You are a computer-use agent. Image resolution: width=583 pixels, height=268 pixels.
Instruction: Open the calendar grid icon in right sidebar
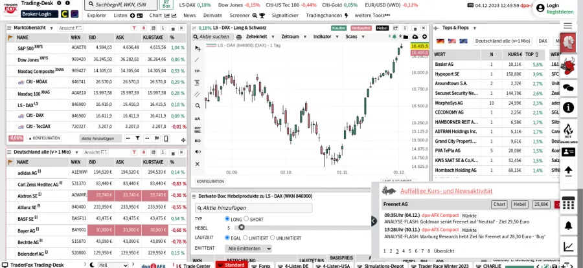click(567, 203)
